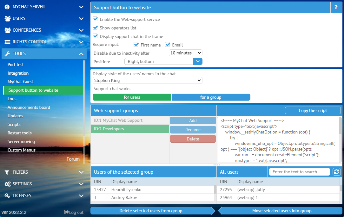Set support chat to work for users
Viewport: 344px width, 217px height.
pyautogui.click(x=132, y=97)
